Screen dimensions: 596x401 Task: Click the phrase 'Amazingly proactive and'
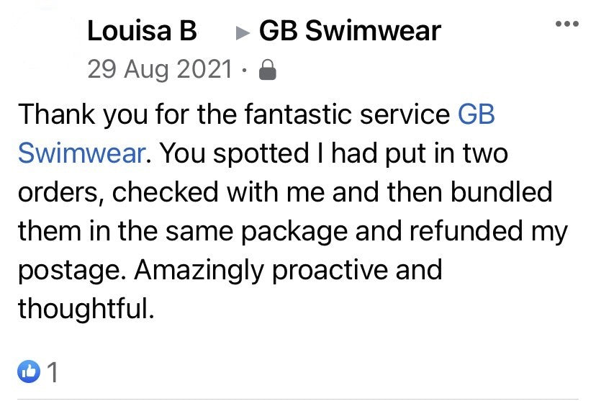click(x=287, y=271)
